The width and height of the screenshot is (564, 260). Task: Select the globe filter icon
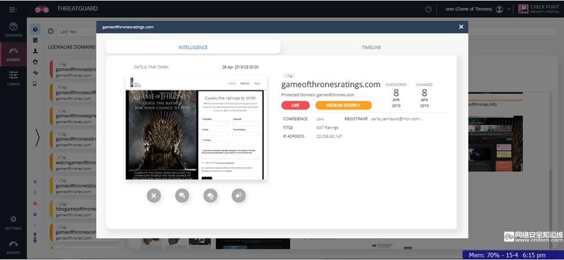[x=35, y=30]
